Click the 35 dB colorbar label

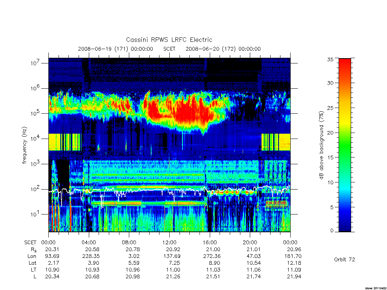pos(330,59)
